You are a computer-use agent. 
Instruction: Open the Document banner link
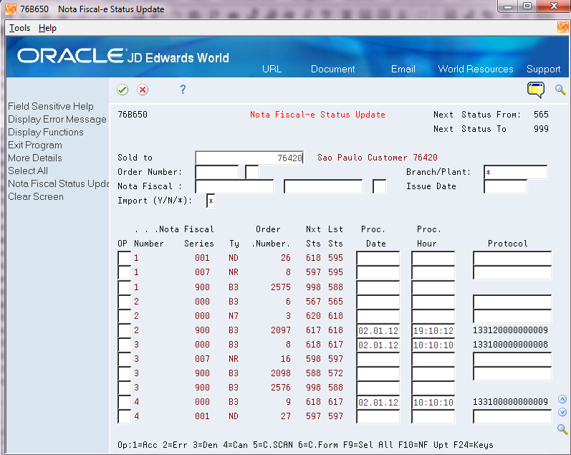coord(333,69)
